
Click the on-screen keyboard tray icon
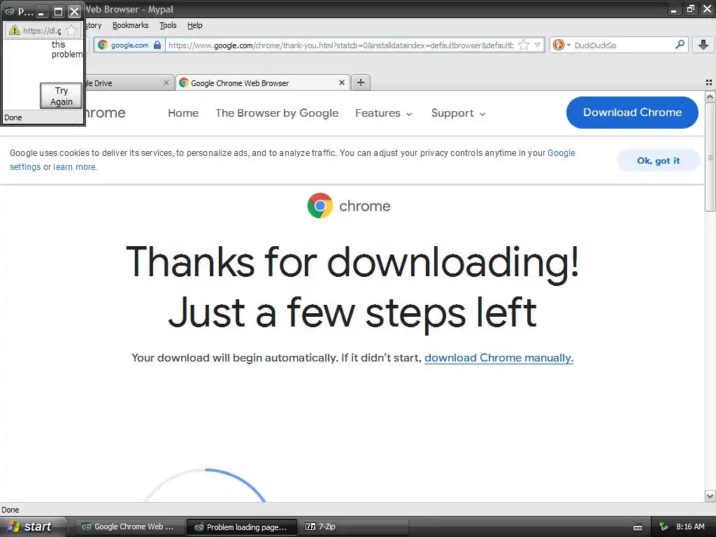(x=638, y=527)
